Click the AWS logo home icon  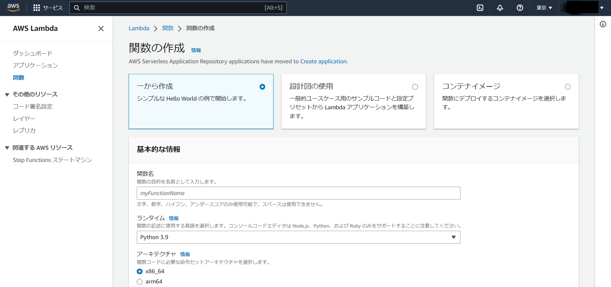[13, 8]
